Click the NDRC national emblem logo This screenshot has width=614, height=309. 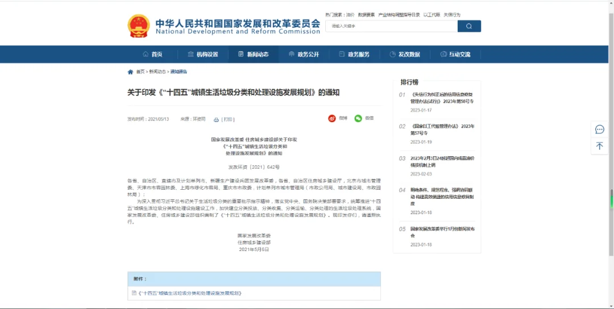click(139, 26)
